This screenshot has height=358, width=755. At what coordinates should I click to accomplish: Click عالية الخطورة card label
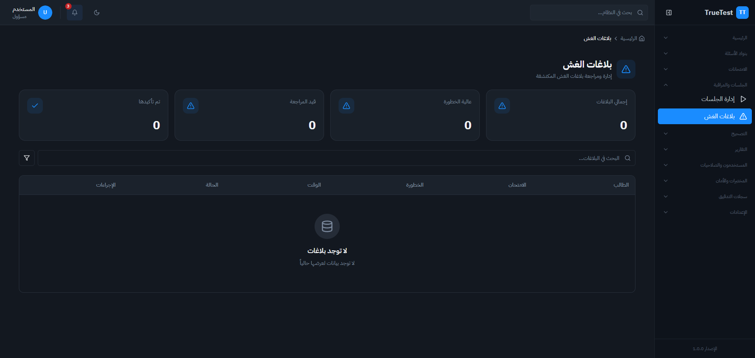pyautogui.click(x=457, y=102)
